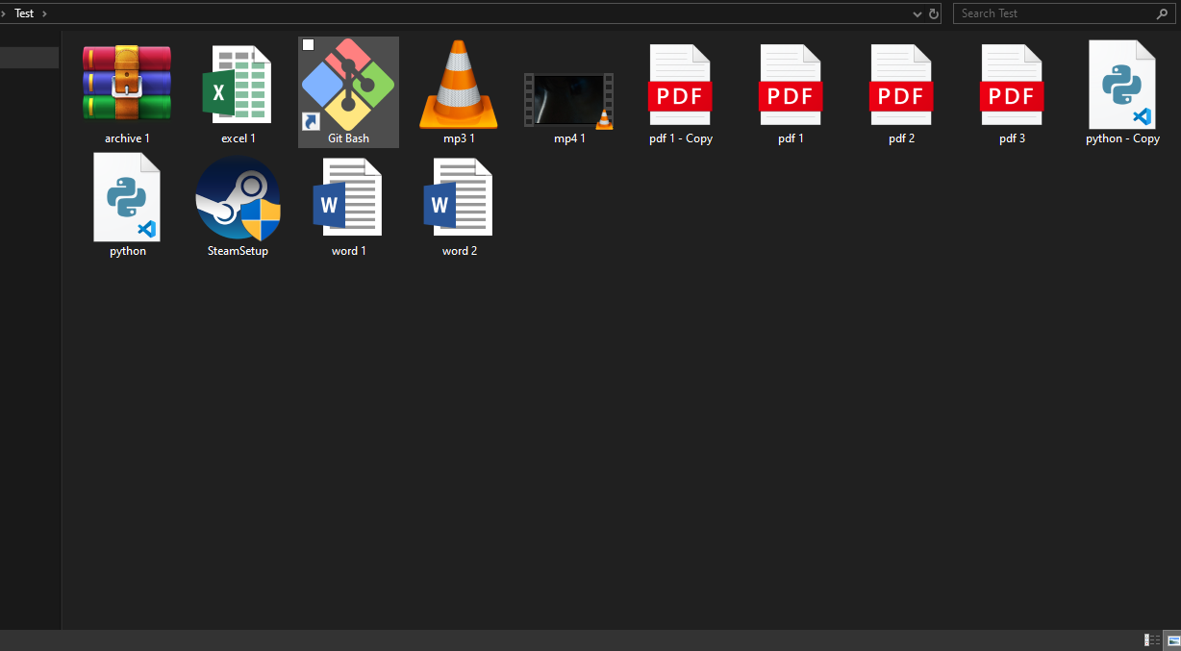Select the pdf 1 file icon

point(791,85)
